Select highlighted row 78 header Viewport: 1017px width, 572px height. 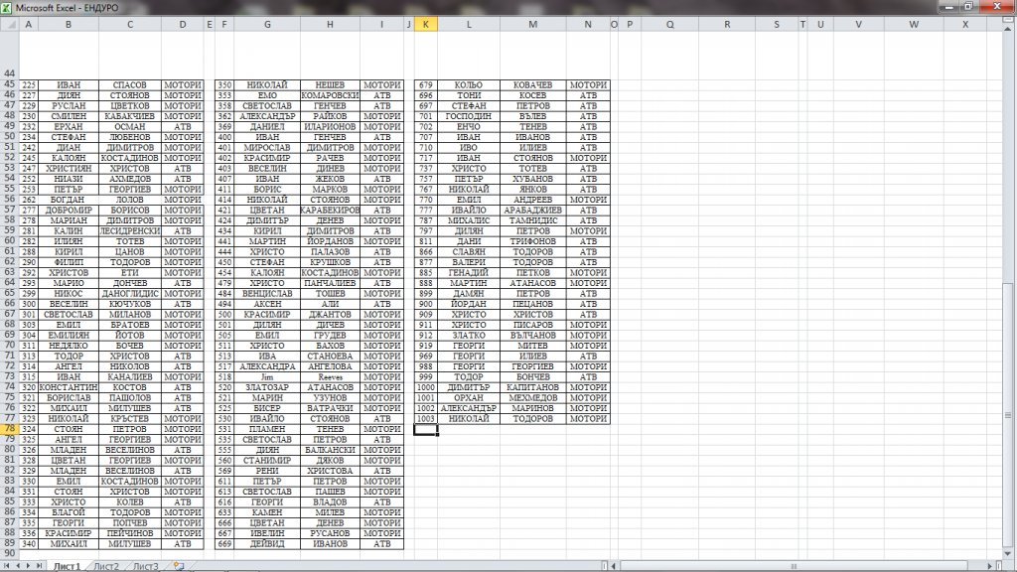pos(9,429)
